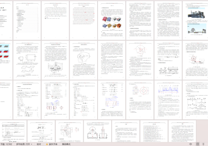Select the bottom-row page with semicircle device drawing
This screenshot has height=146, width=208.
point(98,131)
